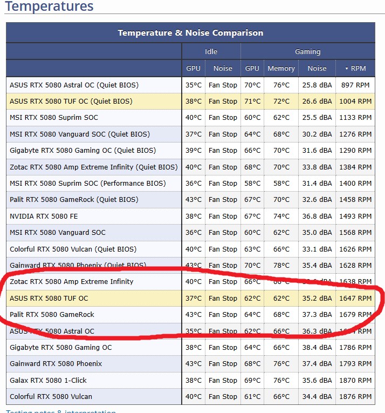Click the 25.8 dBA noise value
The width and height of the screenshot is (385, 413).
pyautogui.click(x=317, y=85)
